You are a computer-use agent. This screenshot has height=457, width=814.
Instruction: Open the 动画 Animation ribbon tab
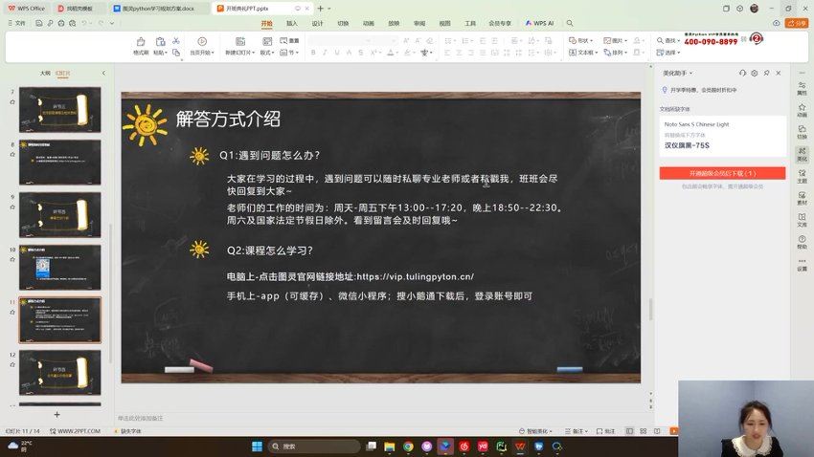pyautogui.click(x=369, y=23)
